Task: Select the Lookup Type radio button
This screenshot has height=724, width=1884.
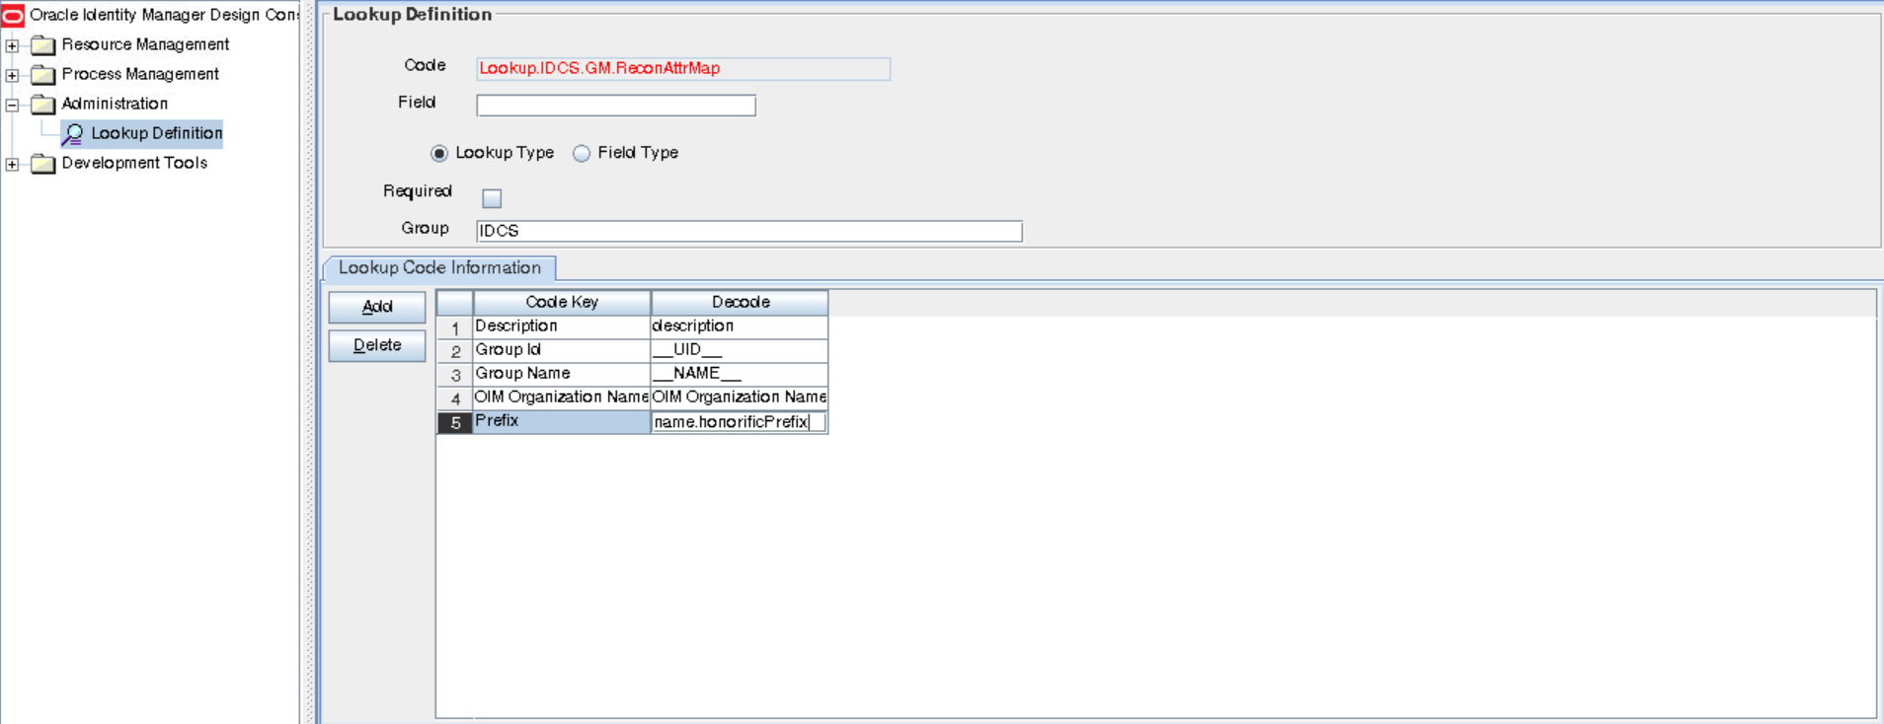Action: (x=439, y=153)
